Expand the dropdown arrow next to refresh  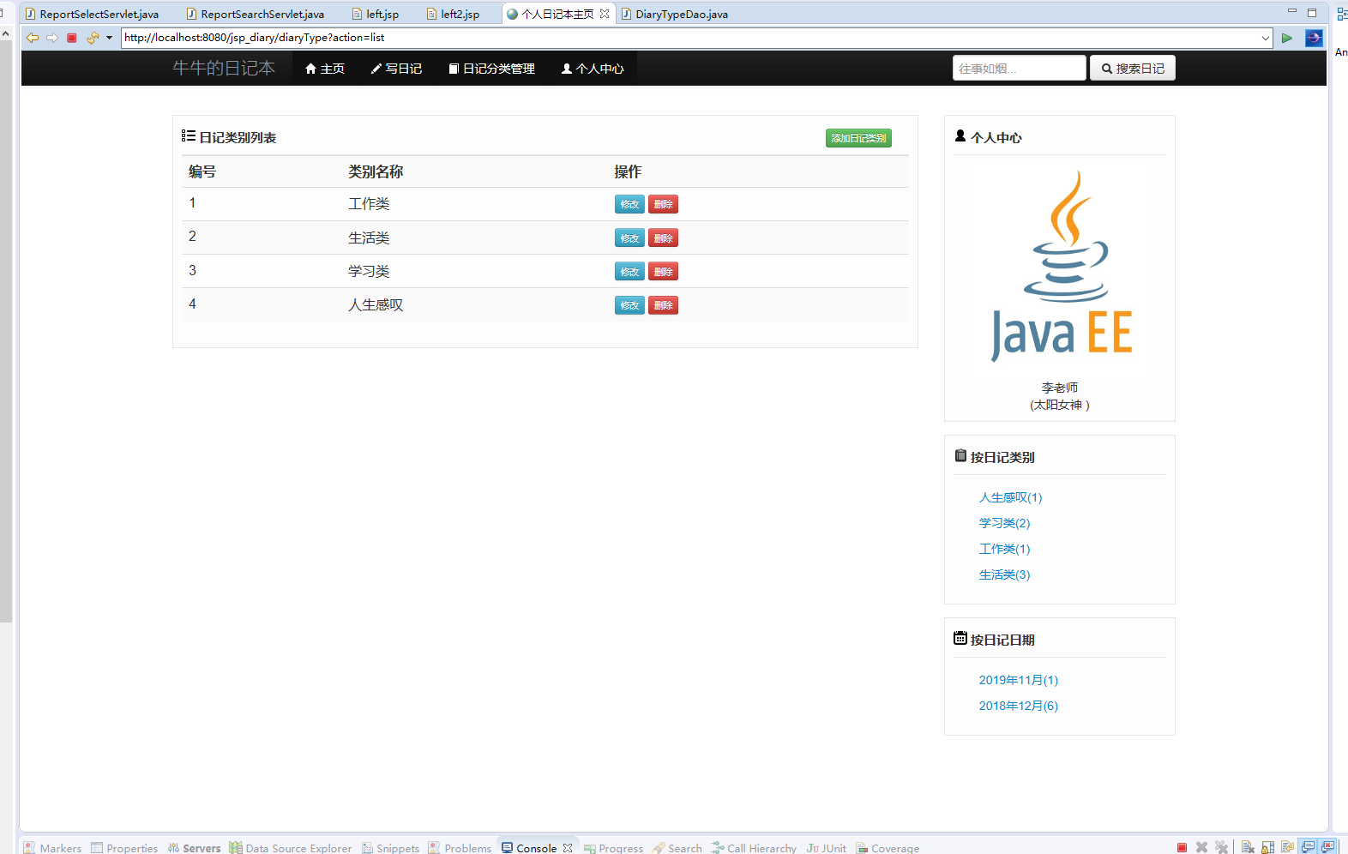[109, 38]
